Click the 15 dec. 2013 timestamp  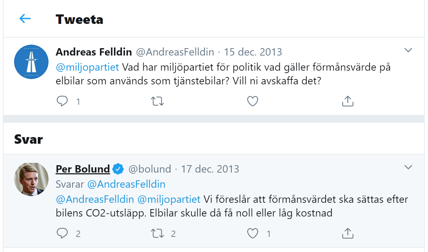[253, 52]
